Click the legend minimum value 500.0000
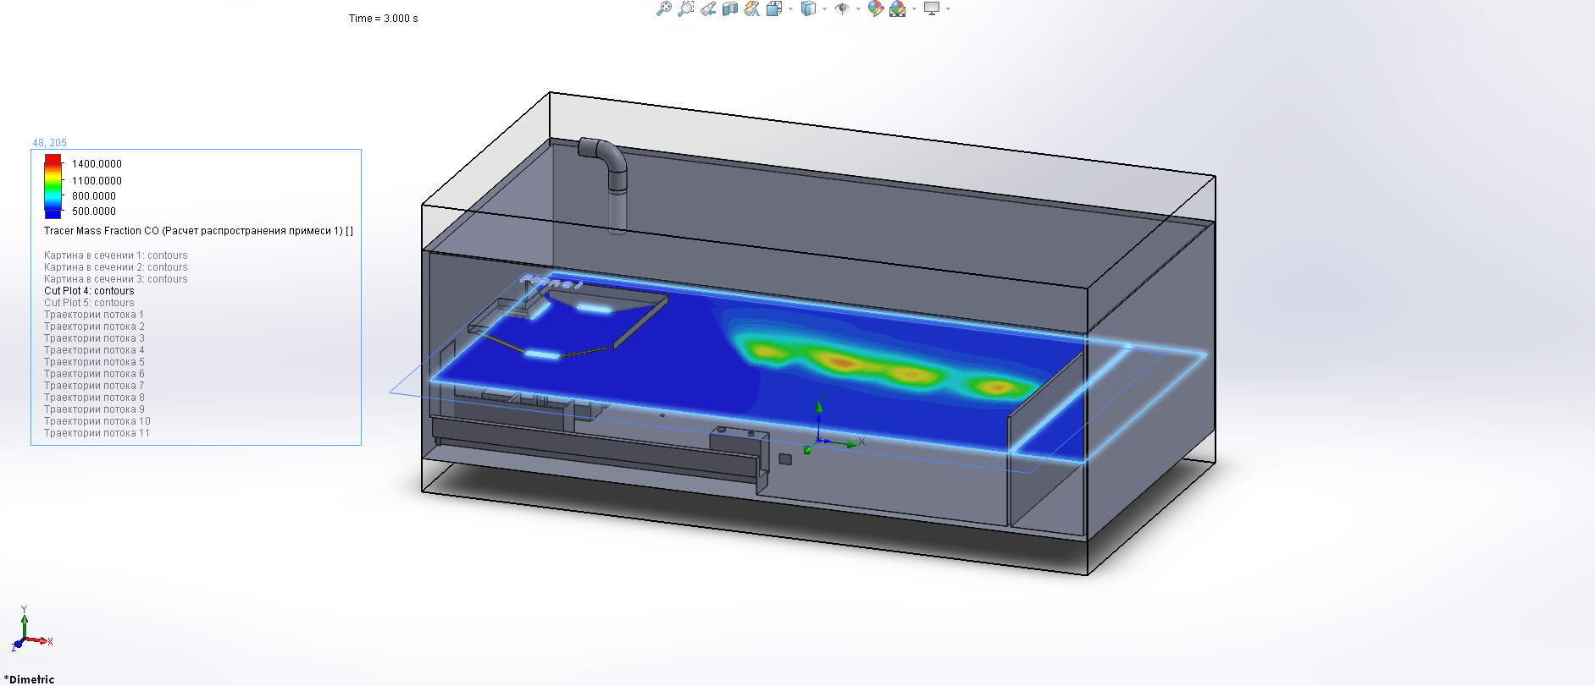 click(94, 211)
